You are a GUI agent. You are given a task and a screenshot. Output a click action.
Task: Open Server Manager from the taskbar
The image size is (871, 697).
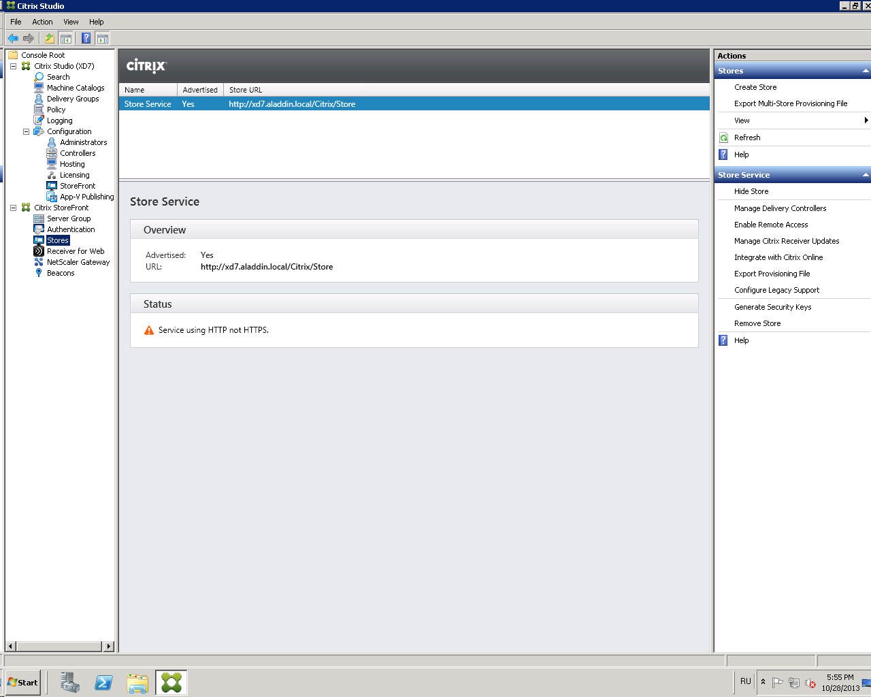pos(69,683)
